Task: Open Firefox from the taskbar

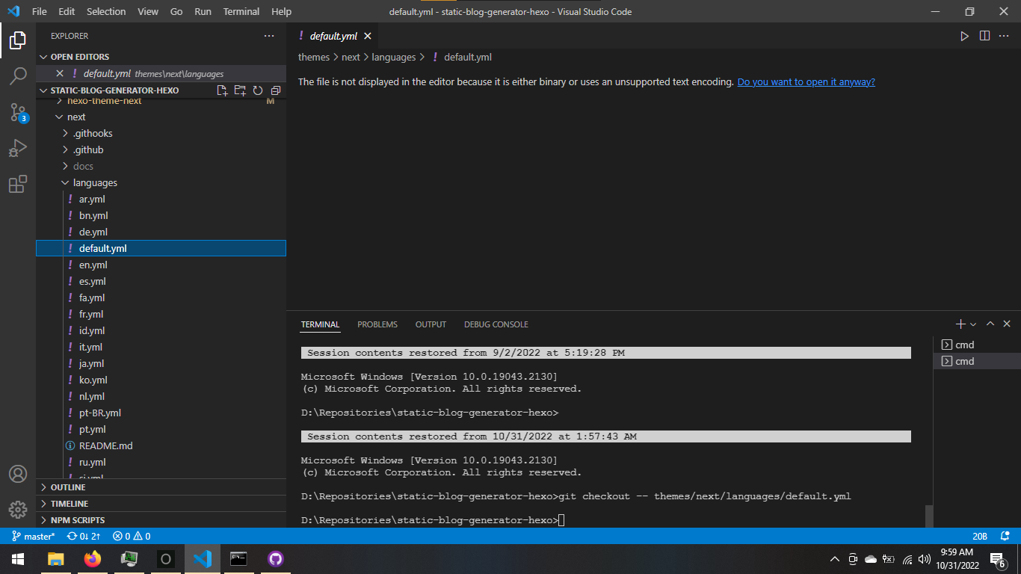Action: [x=93, y=558]
